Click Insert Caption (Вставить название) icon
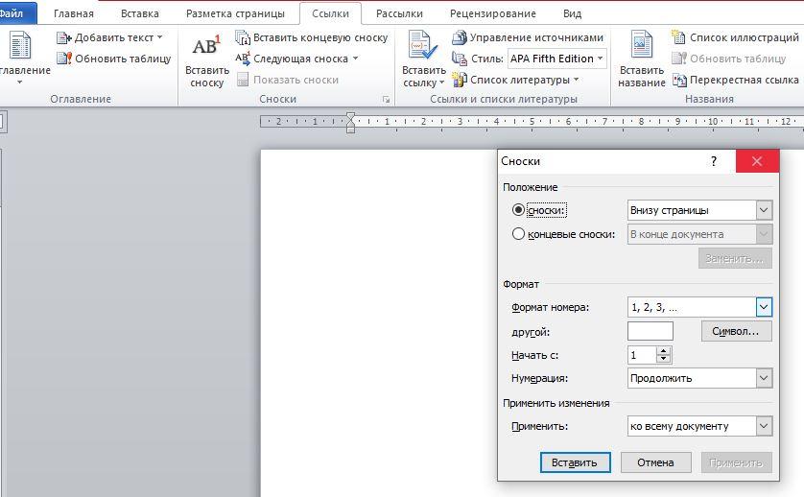The image size is (804, 497). [x=641, y=48]
